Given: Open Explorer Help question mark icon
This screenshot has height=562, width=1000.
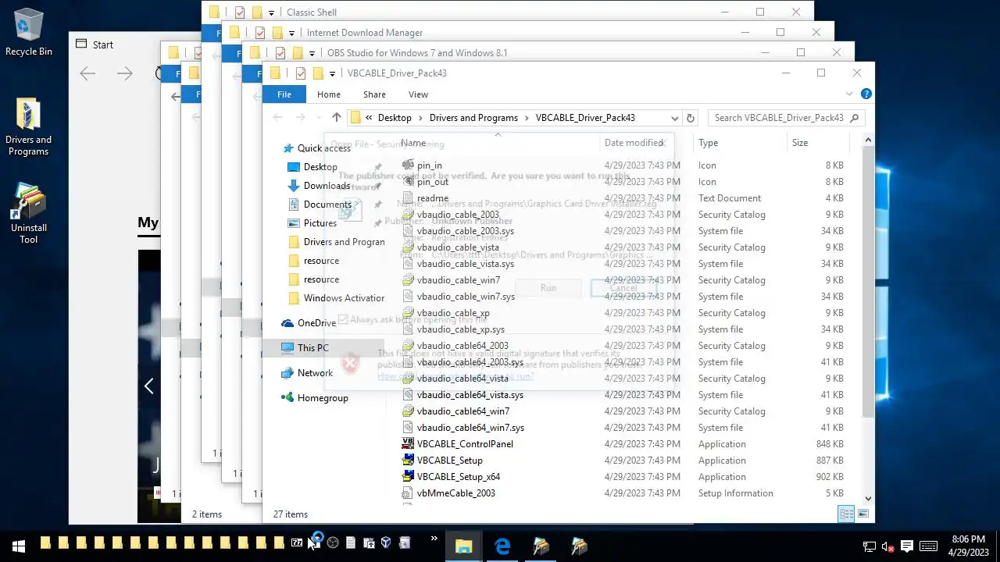Looking at the screenshot, I should [x=866, y=94].
